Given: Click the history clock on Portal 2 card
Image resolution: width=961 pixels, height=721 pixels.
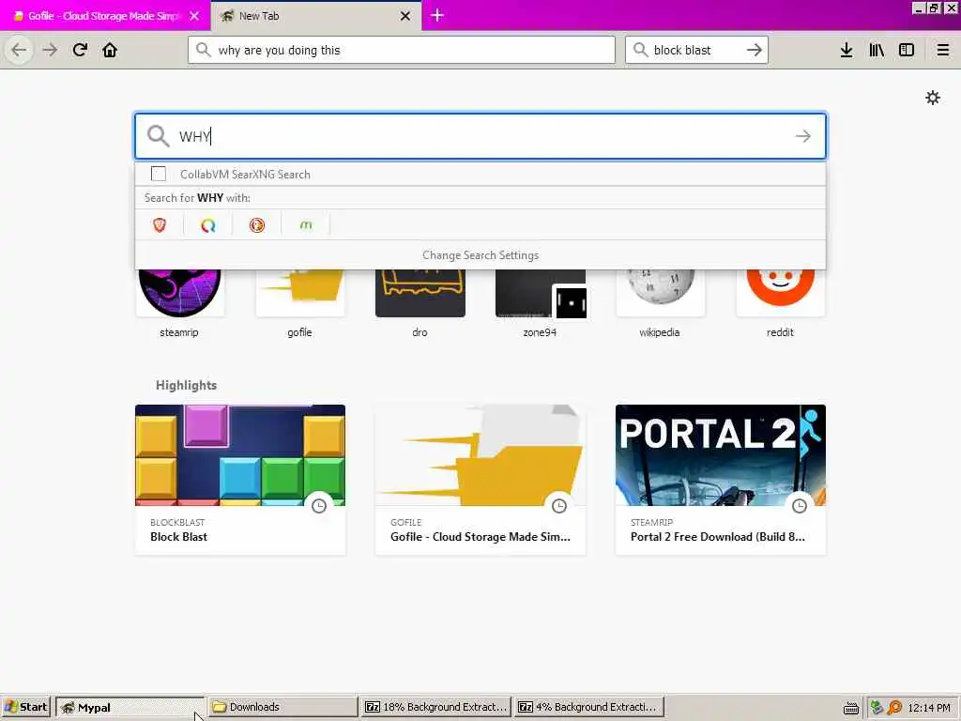Looking at the screenshot, I should point(800,506).
